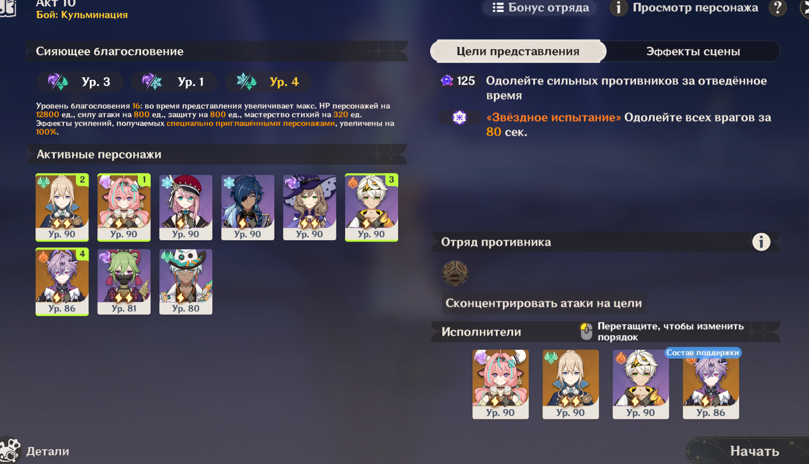The height and width of the screenshot is (464, 809).
Task: Switch to Цели представления tab
Action: [518, 51]
